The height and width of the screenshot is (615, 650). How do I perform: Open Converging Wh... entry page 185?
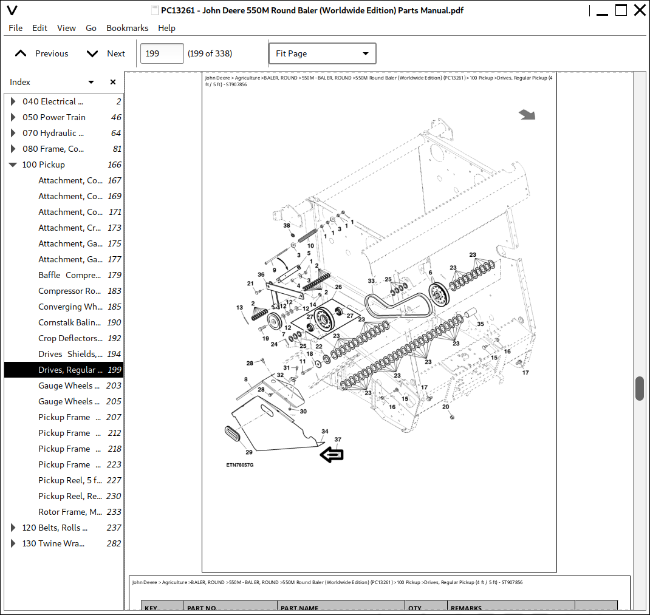(x=64, y=307)
